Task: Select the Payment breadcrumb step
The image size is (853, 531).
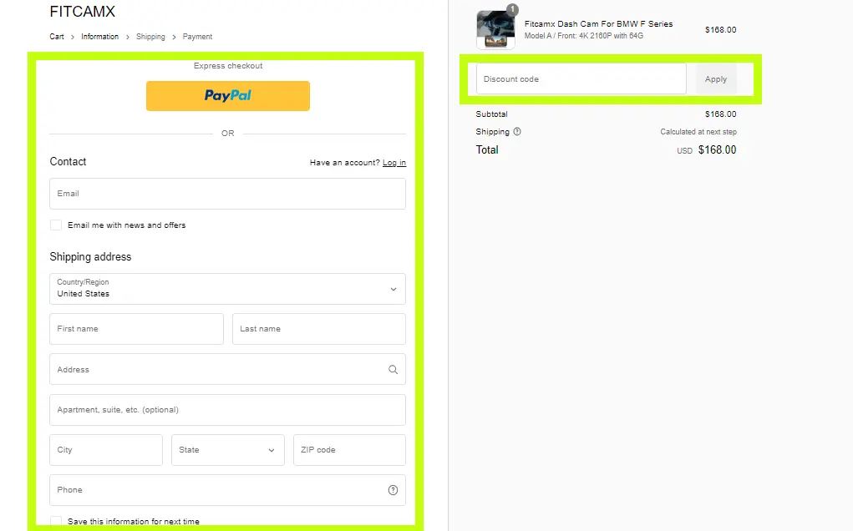Action: click(197, 37)
